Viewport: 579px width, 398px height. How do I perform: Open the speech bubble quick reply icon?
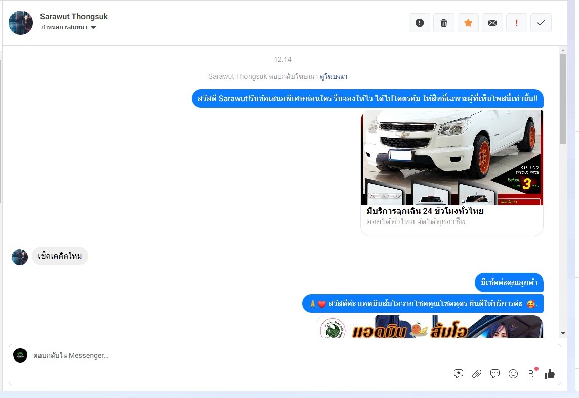(495, 374)
